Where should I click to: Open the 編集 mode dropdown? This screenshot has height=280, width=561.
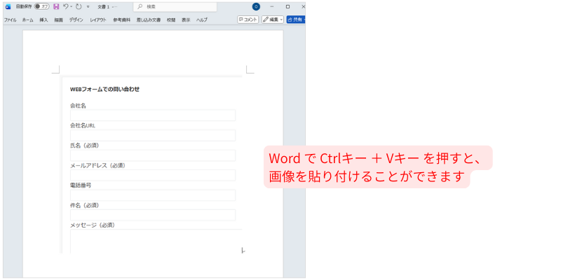click(273, 20)
